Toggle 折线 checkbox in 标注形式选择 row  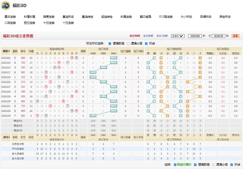point(146,44)
